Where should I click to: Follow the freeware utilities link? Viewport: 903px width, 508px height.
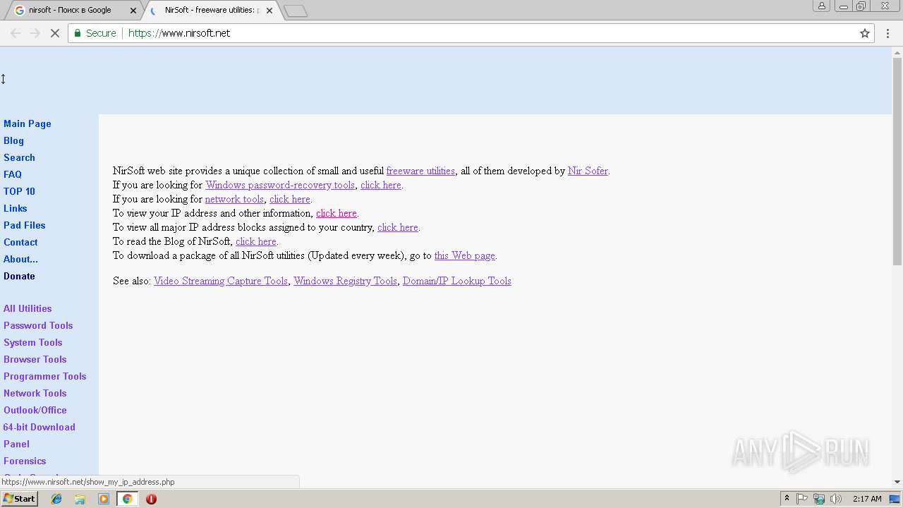420,171
